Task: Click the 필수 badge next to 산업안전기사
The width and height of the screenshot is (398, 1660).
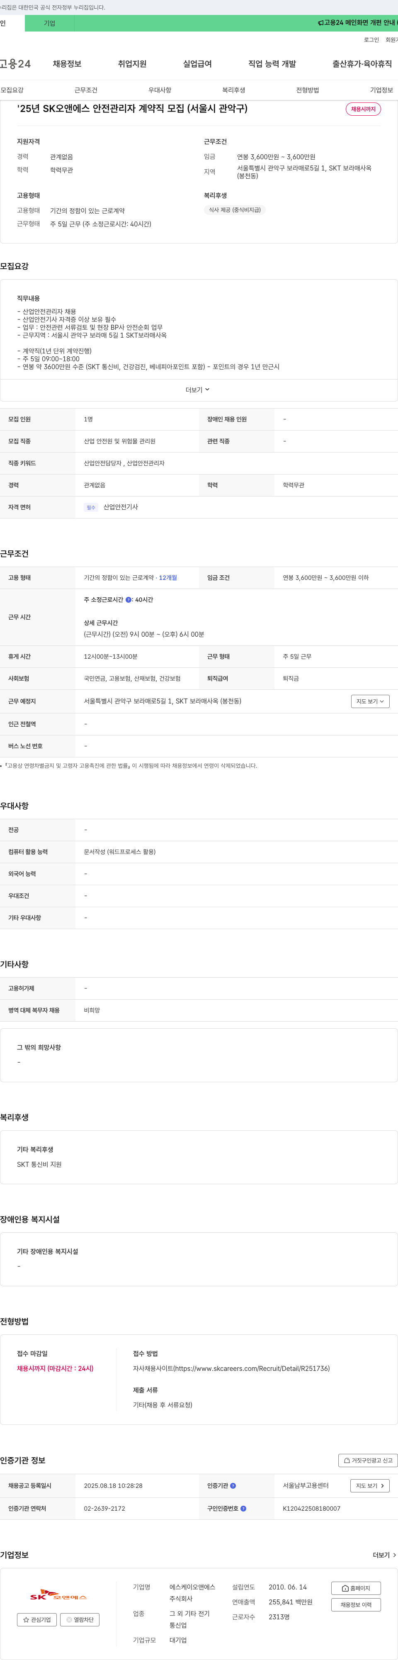Action: (91, 508)
